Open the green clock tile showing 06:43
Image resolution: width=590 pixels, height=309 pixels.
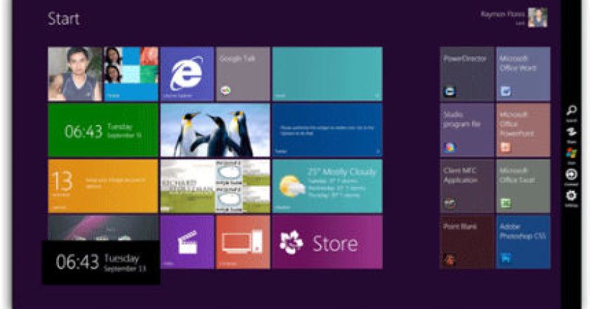click(x=103, y=130)
